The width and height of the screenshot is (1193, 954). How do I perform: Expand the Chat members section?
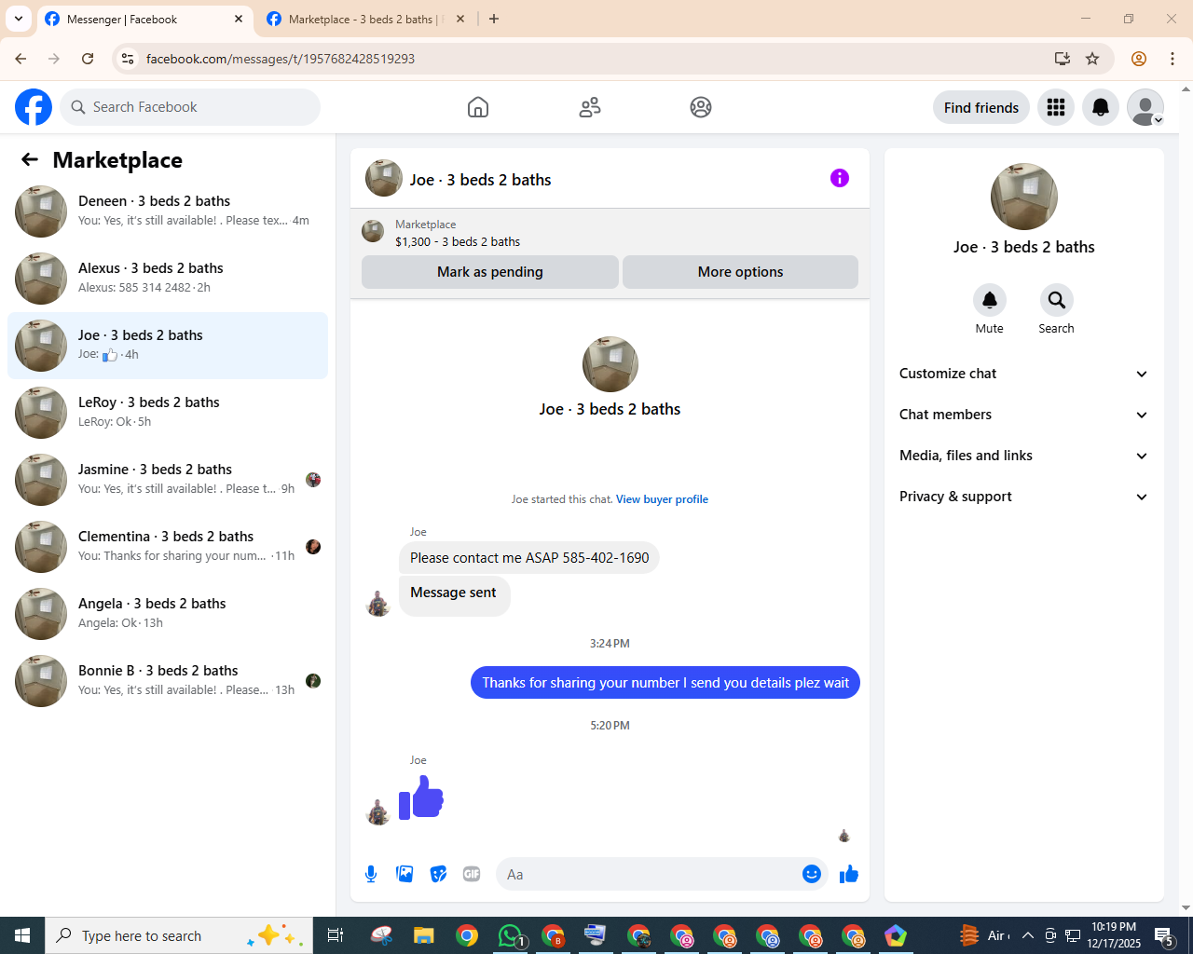(x=1023, y=415)
